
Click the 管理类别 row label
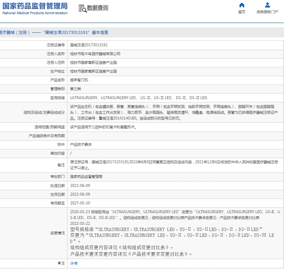[57, 89]
